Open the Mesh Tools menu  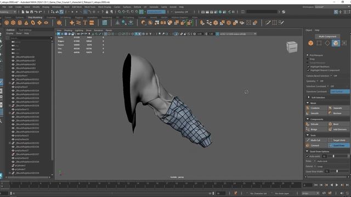coord(90,7)
